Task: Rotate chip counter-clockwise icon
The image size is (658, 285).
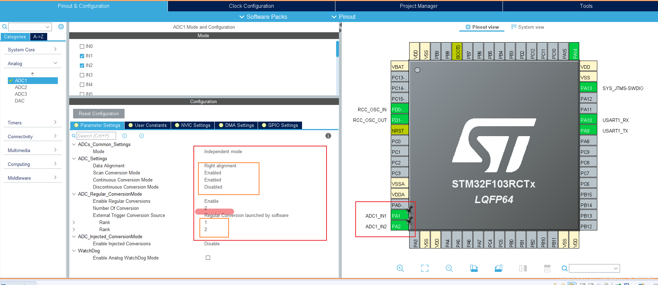Action: [498, 268]
